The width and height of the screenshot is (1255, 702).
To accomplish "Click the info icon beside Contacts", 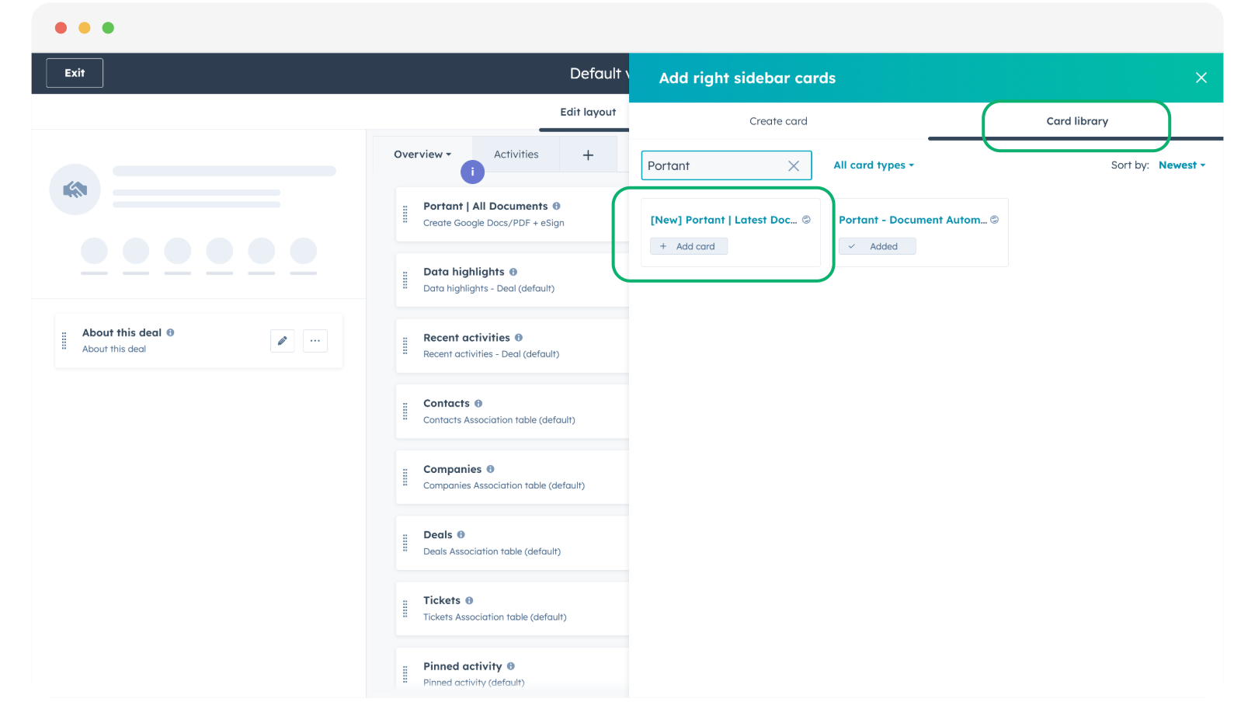I will pos(478,404).
